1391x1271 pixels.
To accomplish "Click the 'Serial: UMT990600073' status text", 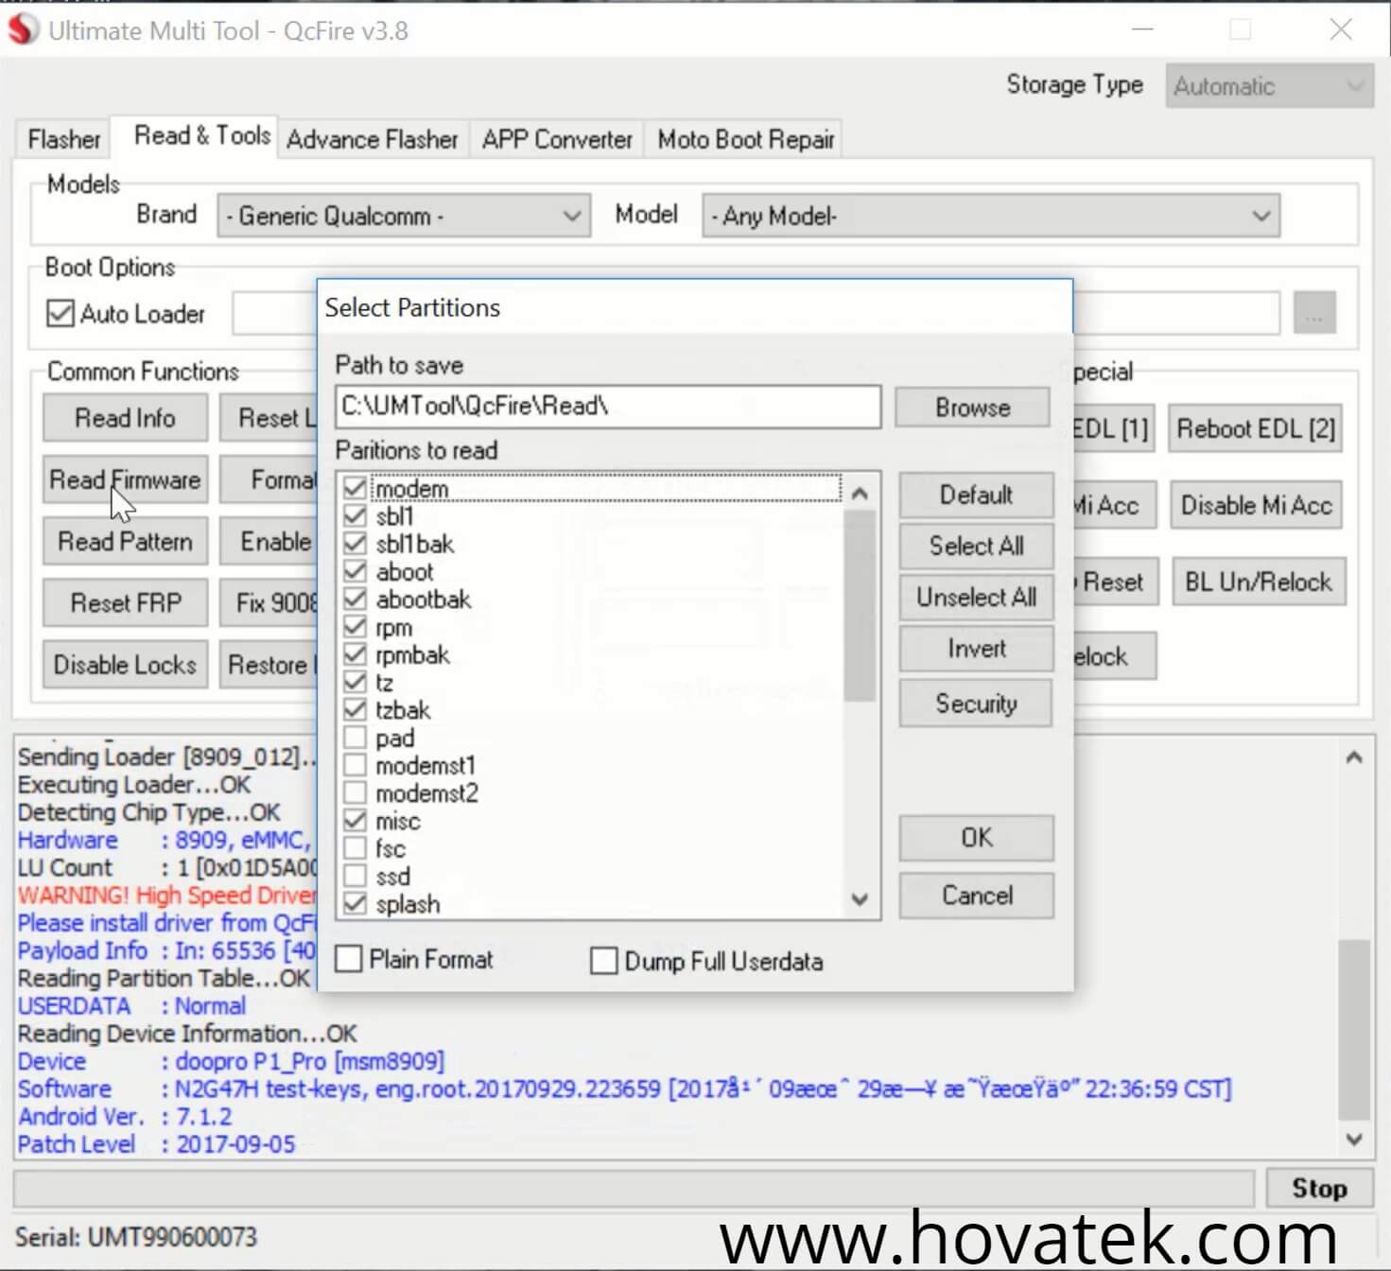I will 136,1237.
